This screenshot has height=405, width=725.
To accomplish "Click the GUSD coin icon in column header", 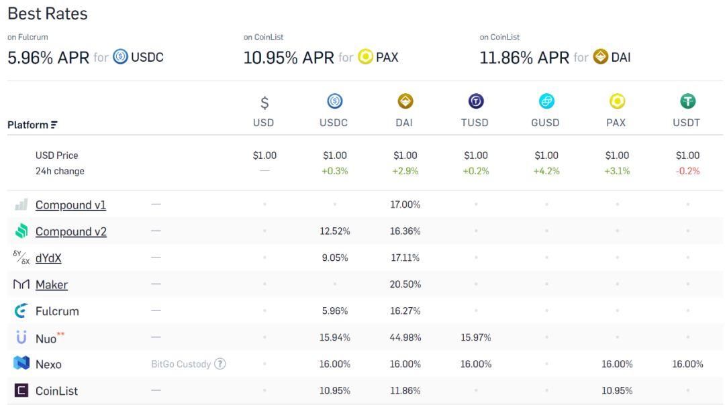I will pyautogui.click(x=546, y=101).
